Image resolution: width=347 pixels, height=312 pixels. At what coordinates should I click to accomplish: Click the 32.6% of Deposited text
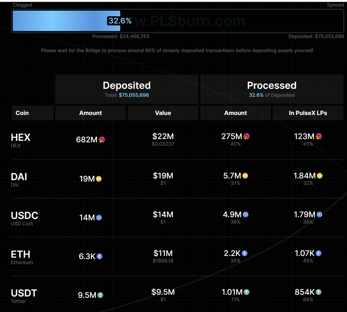[x=272, y=95]
